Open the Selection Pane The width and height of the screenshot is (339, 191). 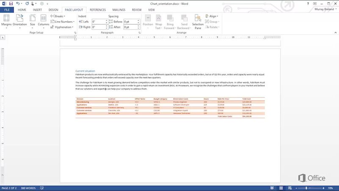[x=198, y=20]
